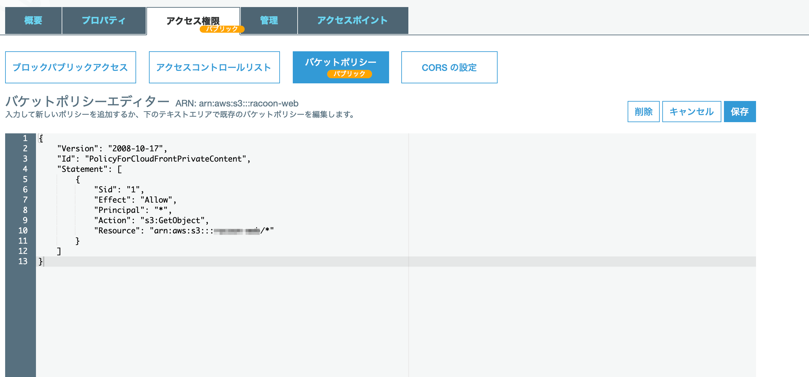Switch to the プロパティ tab

104,21
